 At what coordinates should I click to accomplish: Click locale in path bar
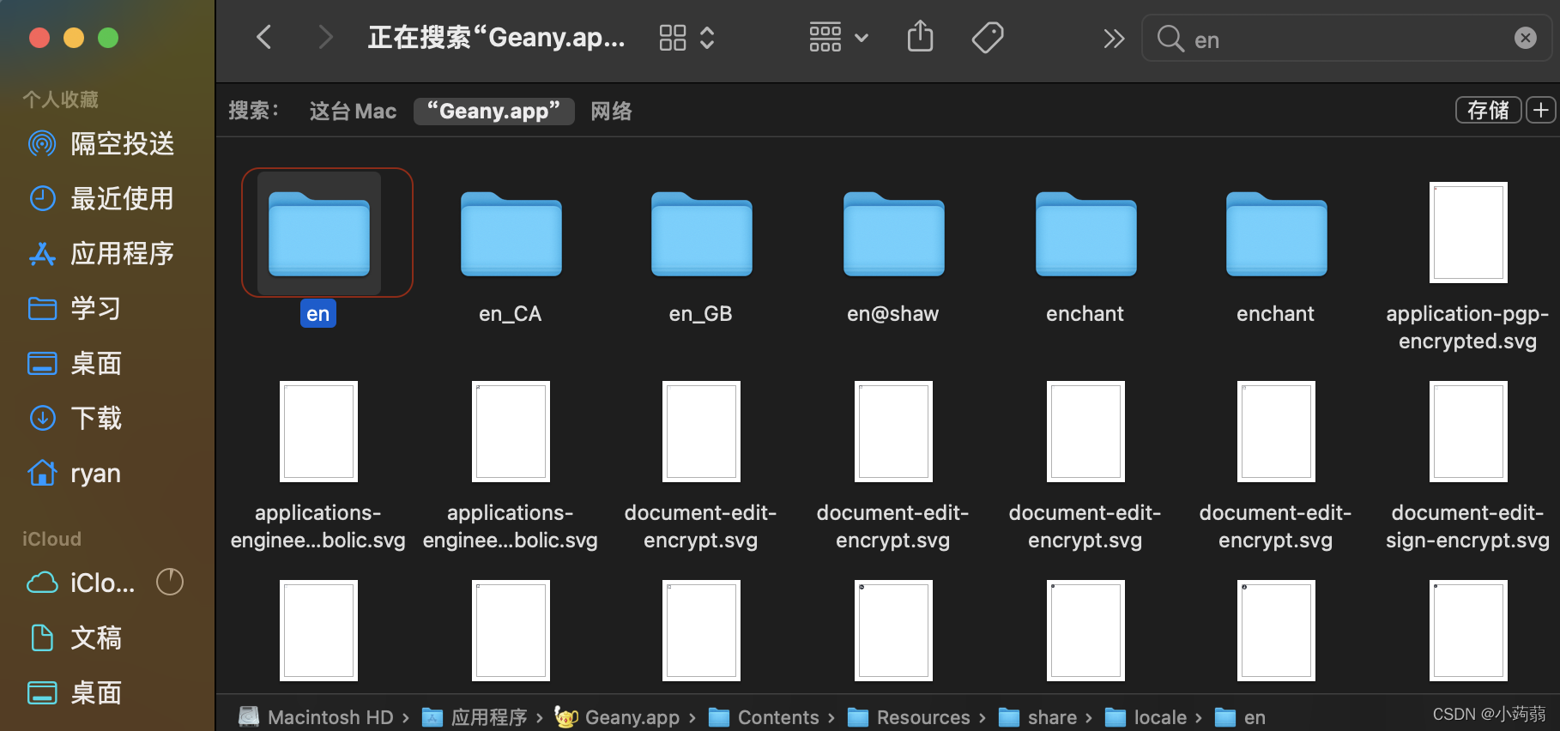[x=1146, y=717]
